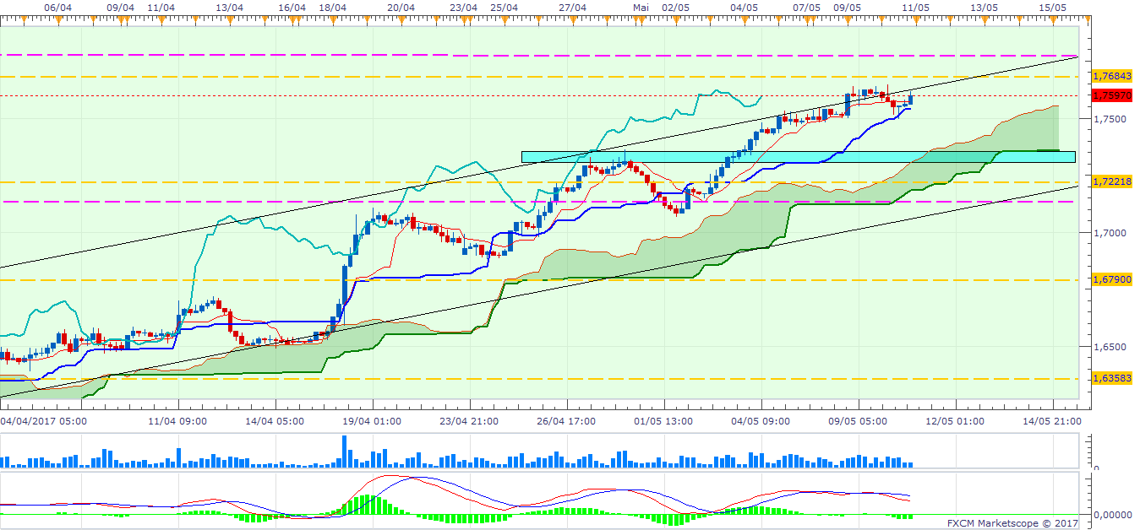Click the orange 1,76843 price level label
The height and width of the screenshot is (530, 1140).
pos(1110,76)
